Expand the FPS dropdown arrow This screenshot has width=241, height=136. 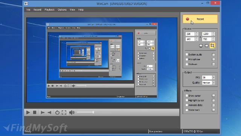pos(214,77)
